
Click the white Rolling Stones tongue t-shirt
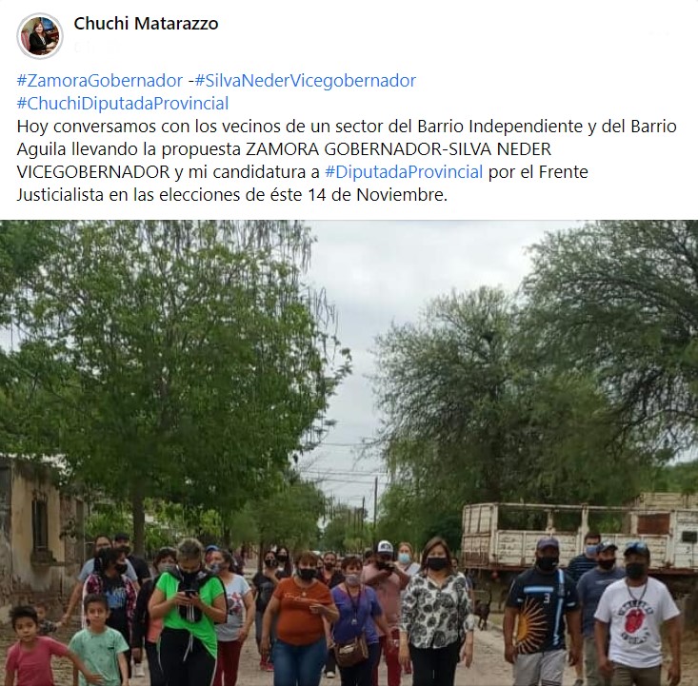(x=636, y=620)
